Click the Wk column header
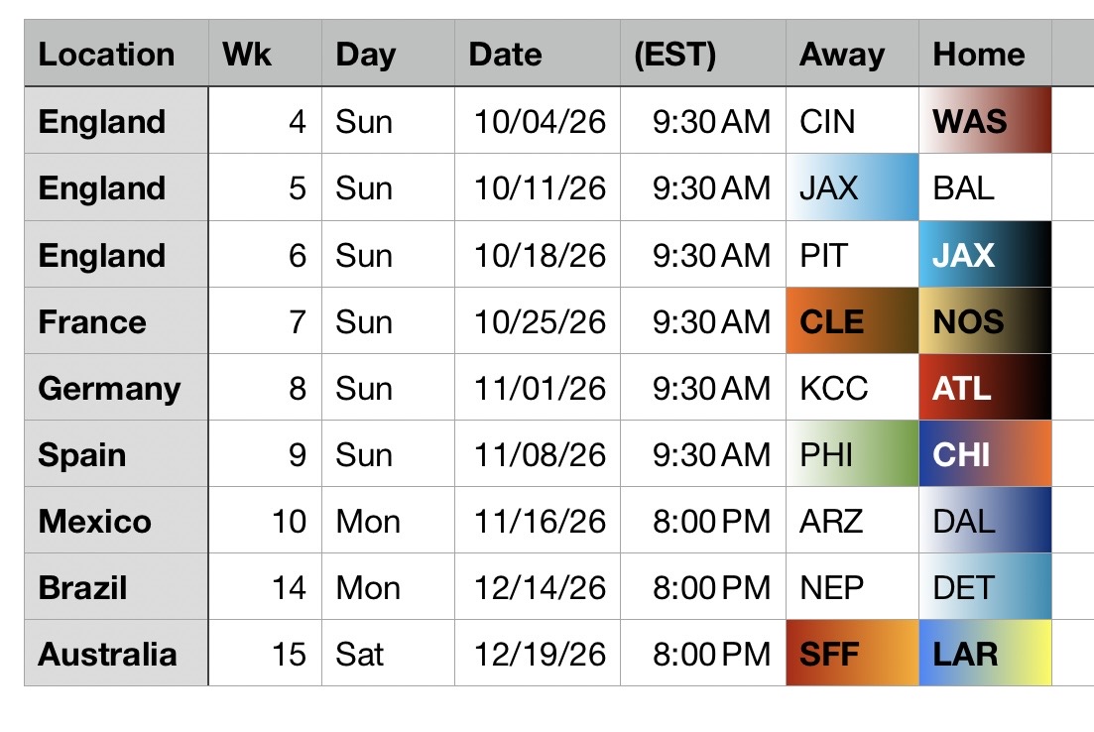This screenshot has width=1094, height=732. (264, 54)
